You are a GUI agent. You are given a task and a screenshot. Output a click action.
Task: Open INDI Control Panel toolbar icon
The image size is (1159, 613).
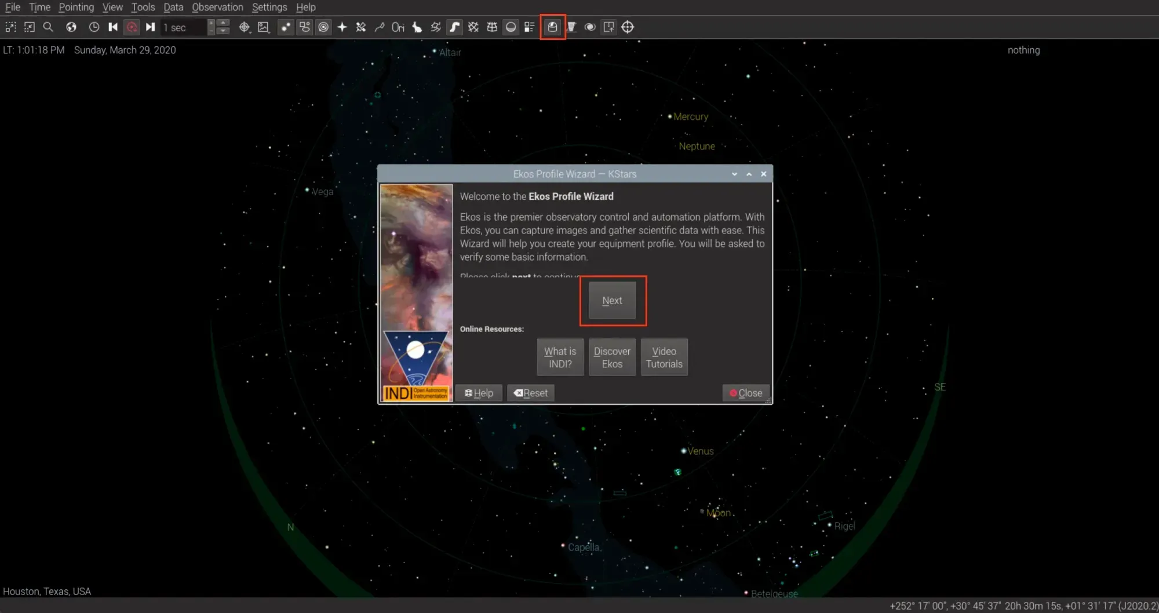click(x=571, y=27)
